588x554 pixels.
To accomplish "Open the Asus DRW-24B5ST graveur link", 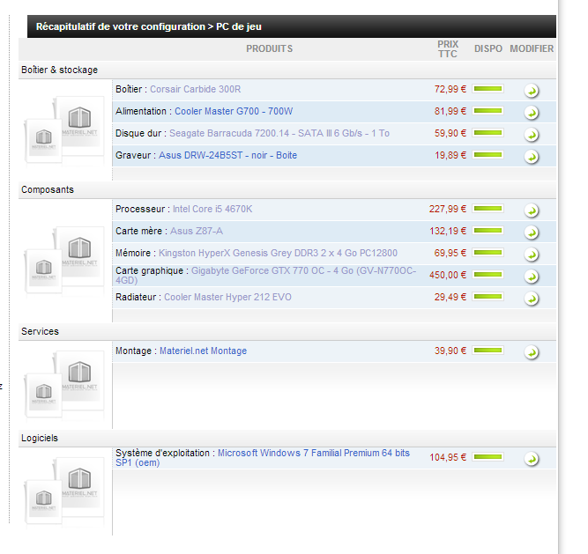I will [227, 155].
